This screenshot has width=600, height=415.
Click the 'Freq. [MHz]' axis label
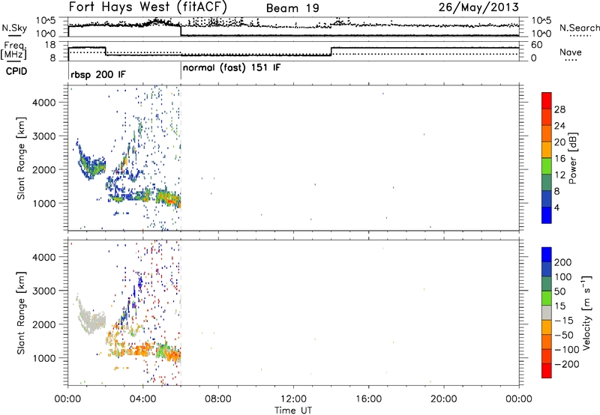click(x=13, y=51)
